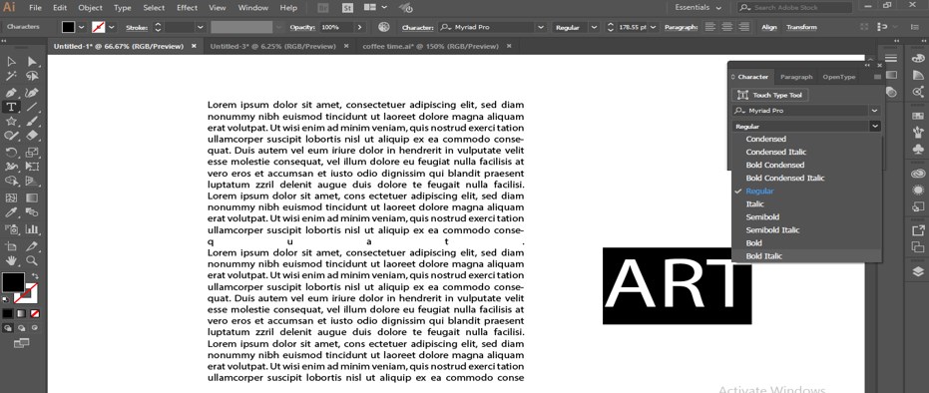Select the Paintbrush tool

pyautogui.click(x=32, y=122)
